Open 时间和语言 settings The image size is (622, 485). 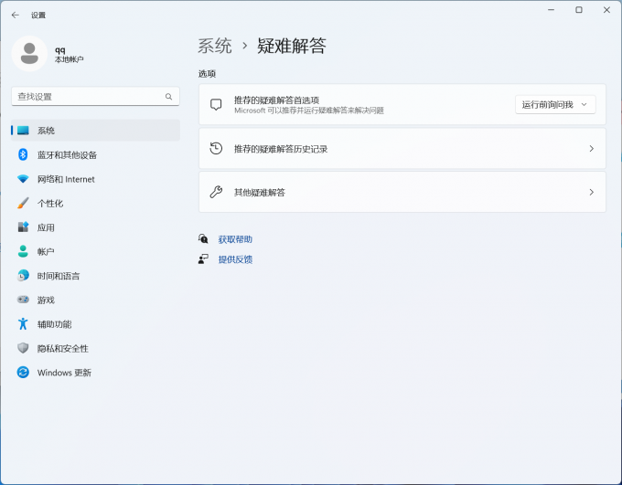(x=96, y=276)
